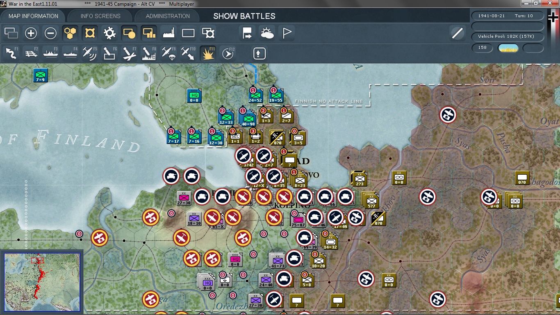Image resolution: width=560 pixels, height=315 pixels.
Task: Select the F1 move mode
Action: click(11, 53)
